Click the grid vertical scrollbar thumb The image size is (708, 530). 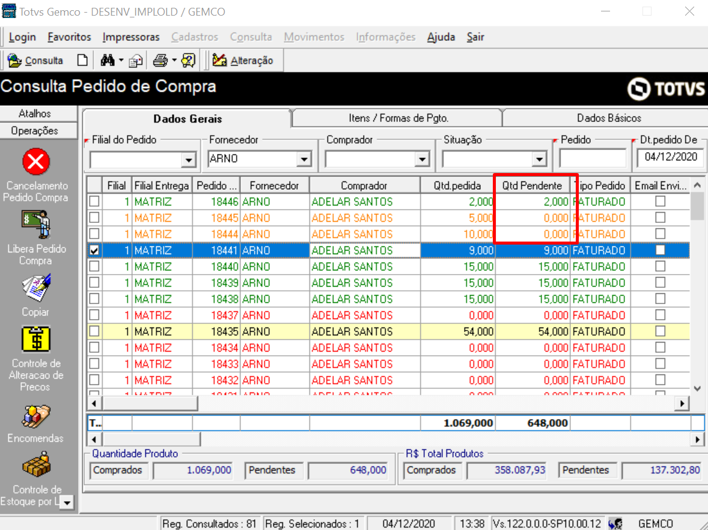tap(697, 207)
